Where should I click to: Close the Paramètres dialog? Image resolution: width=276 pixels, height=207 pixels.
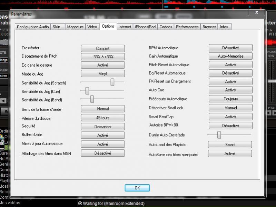257,12
